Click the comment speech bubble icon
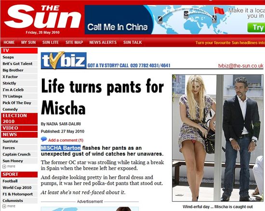Screen dimensions: 265x211 pos(44,139)
